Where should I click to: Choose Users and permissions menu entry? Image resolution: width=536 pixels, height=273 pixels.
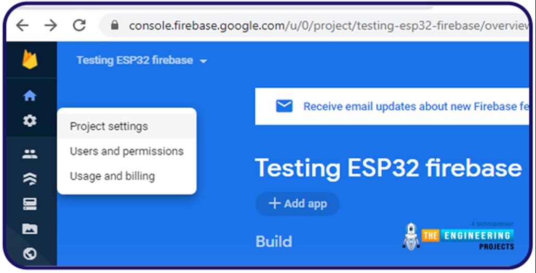pos(127,152)
